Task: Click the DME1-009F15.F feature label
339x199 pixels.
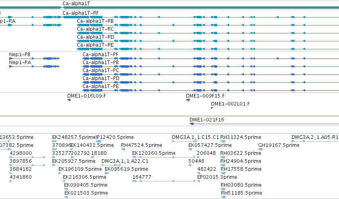Action: [x=205, y=96]
